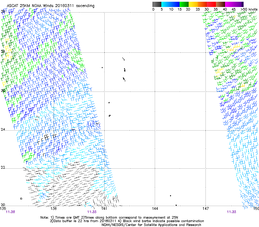259x227 pixels.
Task: Click the yellow 20-25 knots color segment
Action: point(193,4)
